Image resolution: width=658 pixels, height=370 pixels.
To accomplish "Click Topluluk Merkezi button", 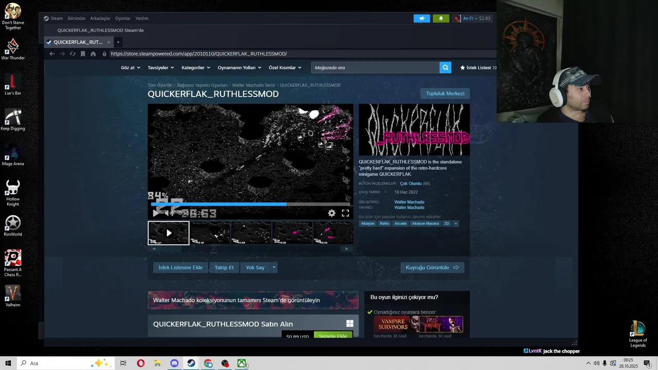I will [445, 94].
